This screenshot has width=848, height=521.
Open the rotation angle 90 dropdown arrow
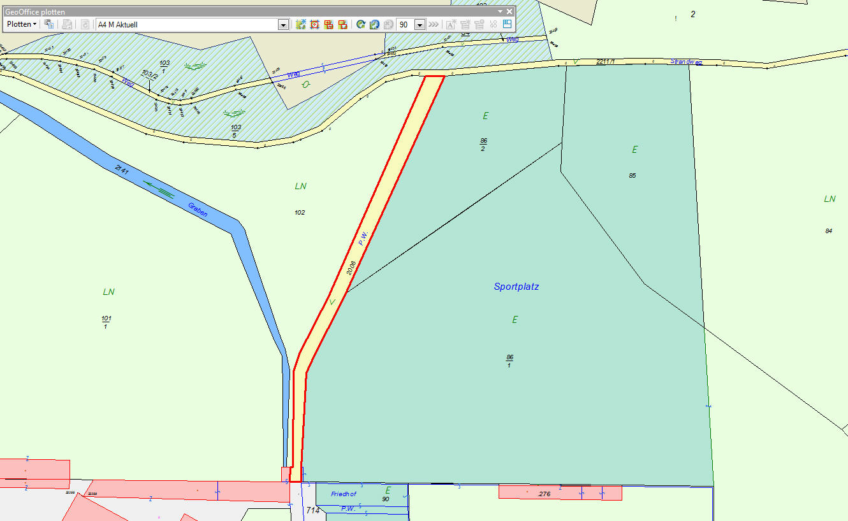(x=420, y=25)
